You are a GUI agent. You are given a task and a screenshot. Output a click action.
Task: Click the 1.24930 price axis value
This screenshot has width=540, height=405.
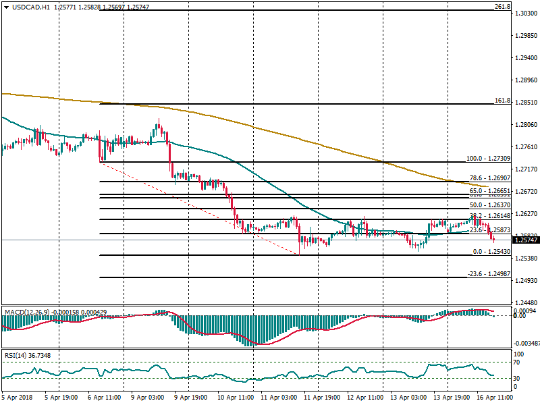526,281
